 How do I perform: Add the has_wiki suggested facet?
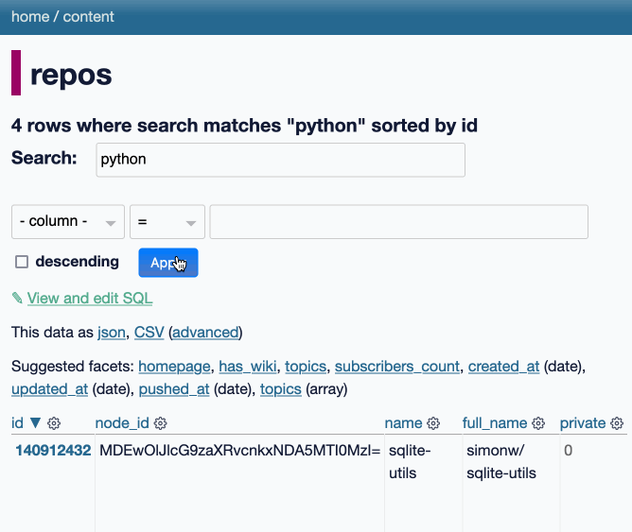(248, 367)
